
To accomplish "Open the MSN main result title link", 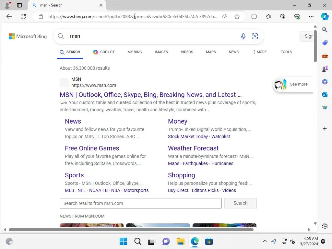I will 150,95.
